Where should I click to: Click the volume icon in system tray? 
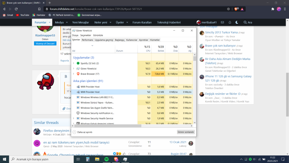(x=255, y=159)
